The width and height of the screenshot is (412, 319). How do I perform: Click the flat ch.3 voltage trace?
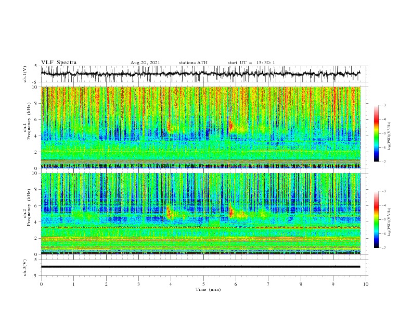[200, 267]
